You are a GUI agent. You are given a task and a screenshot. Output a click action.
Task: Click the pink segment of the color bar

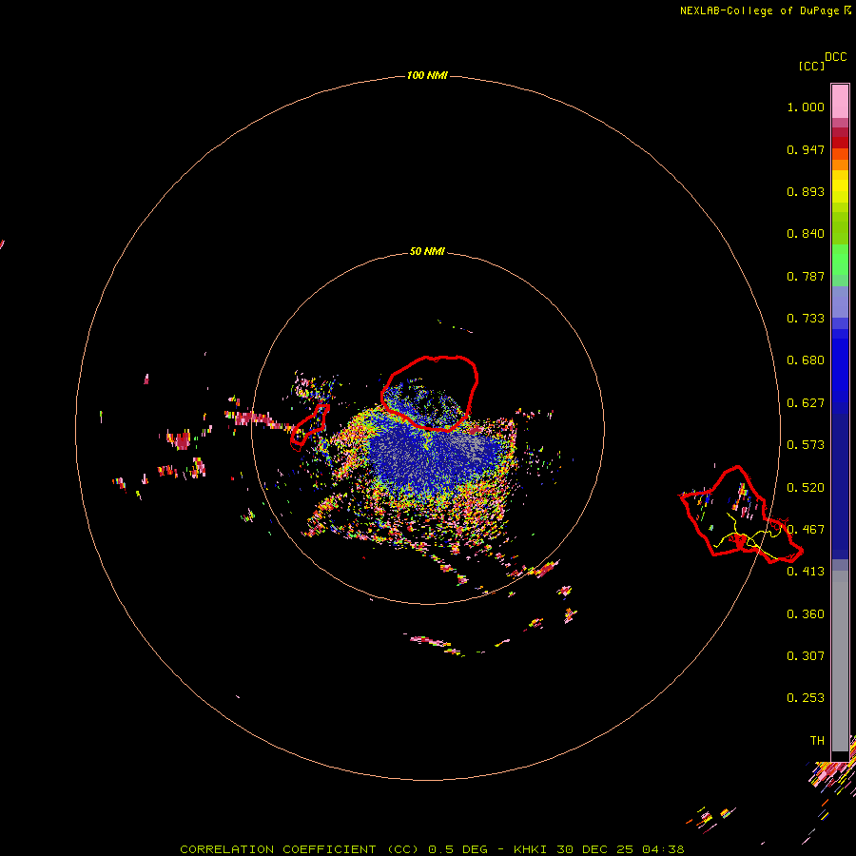tap(840, 102)
